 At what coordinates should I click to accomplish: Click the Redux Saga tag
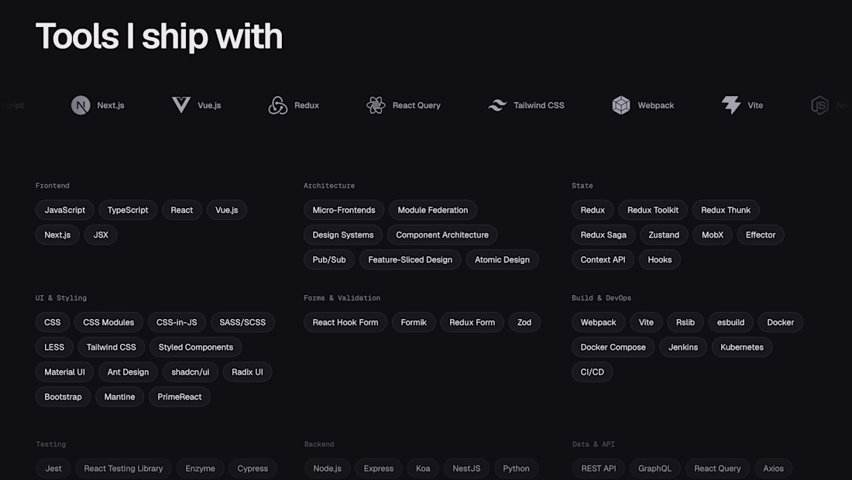tap(603, 235)
